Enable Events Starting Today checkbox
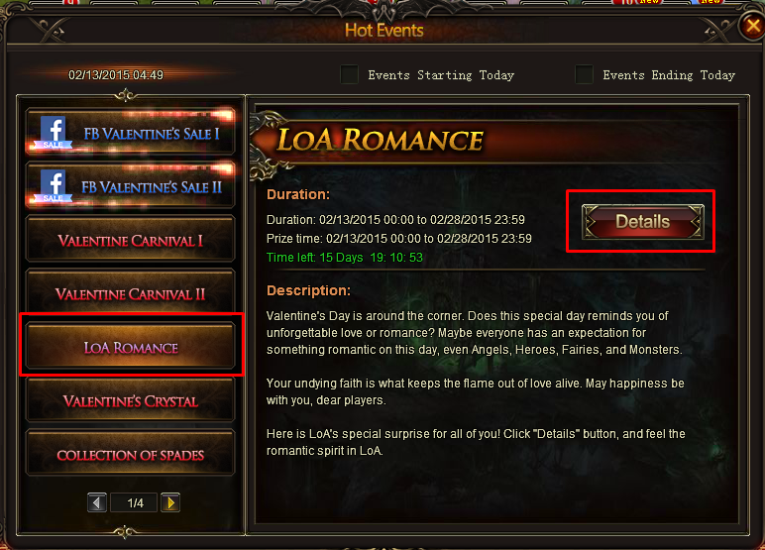 (x=350, y=74)
